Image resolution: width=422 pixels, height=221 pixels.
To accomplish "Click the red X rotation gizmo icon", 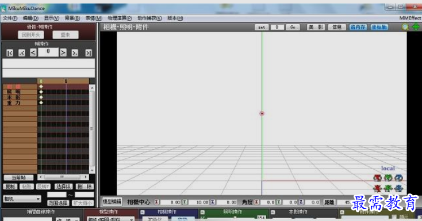I will click(377, 178).
